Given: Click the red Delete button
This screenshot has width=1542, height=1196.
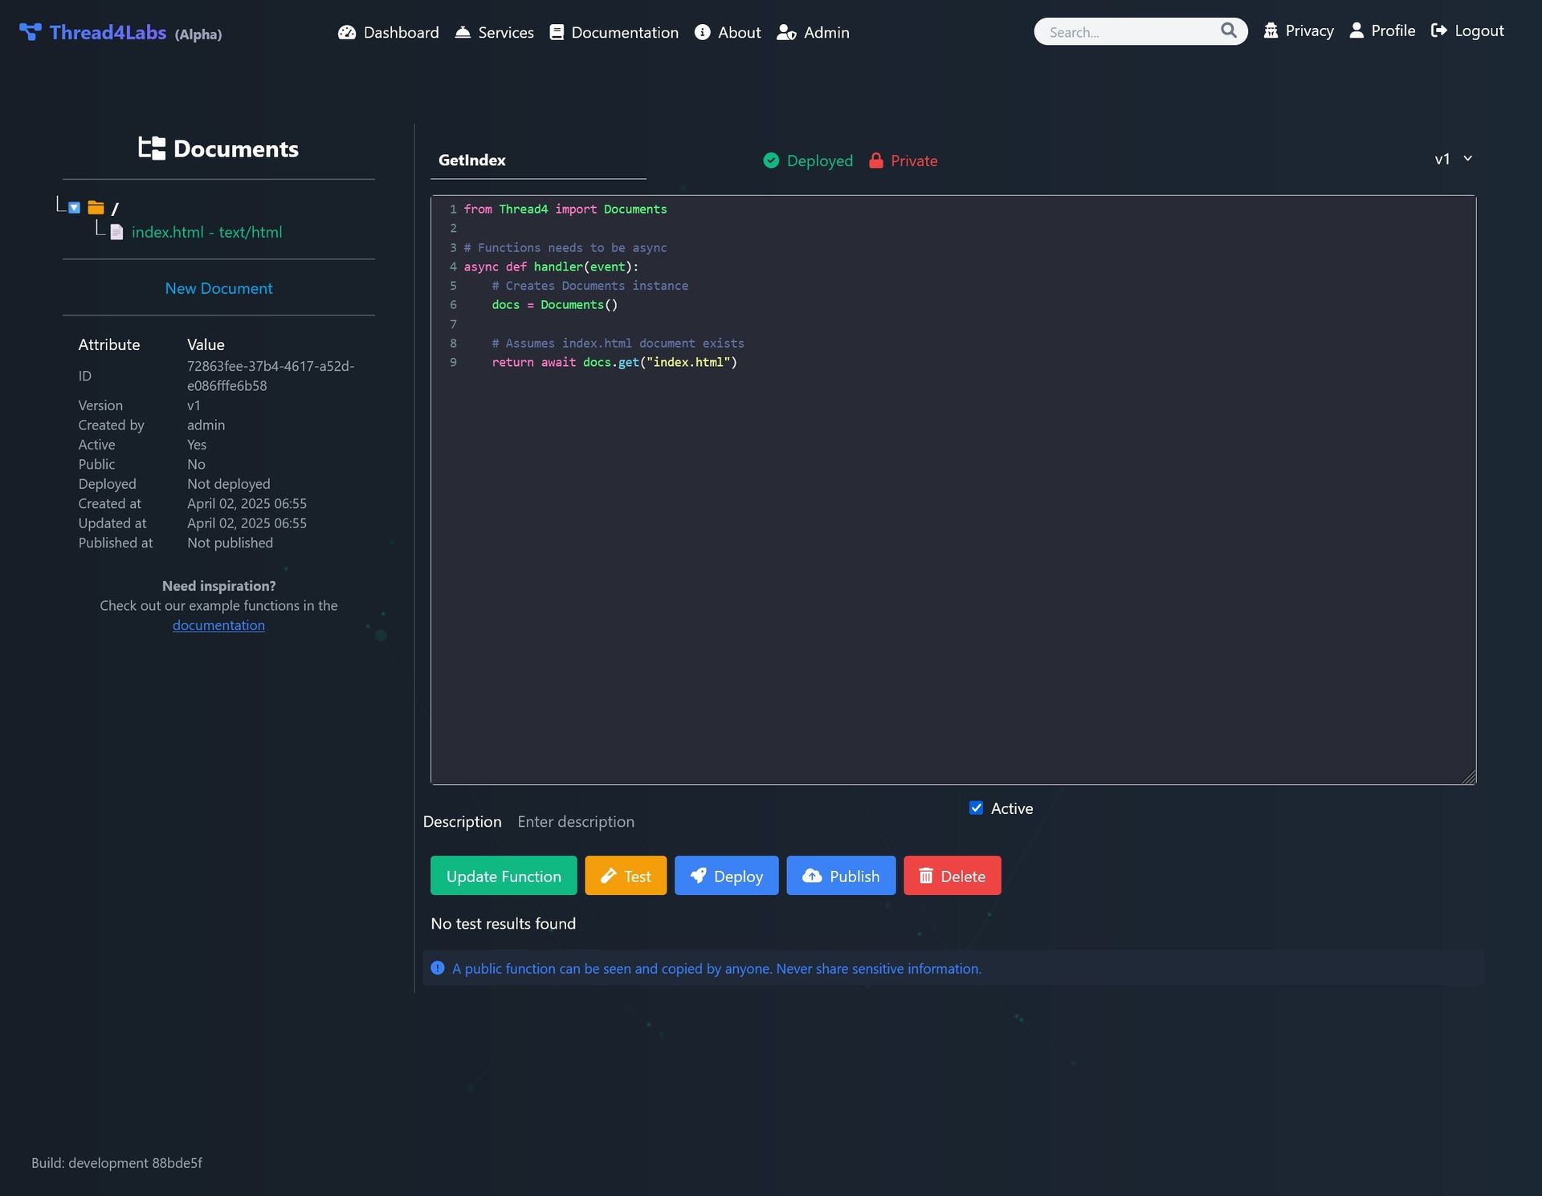Looking at the screenshot, I should (x=952, y=876).
